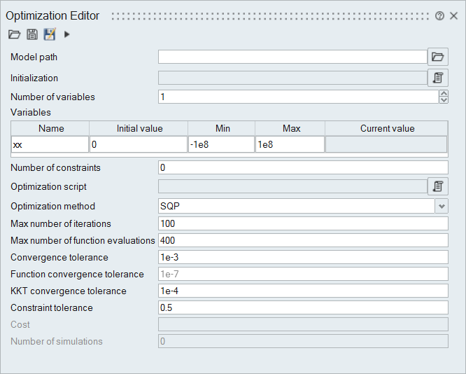The height and width of the screenshot is (374, 466).
Task: Browse for the Model path folder
Action: pyautogui.click(x=437, y=57)
